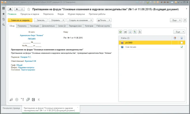
Task: Switch to Реквизиты tab
Action: [22, 26]
